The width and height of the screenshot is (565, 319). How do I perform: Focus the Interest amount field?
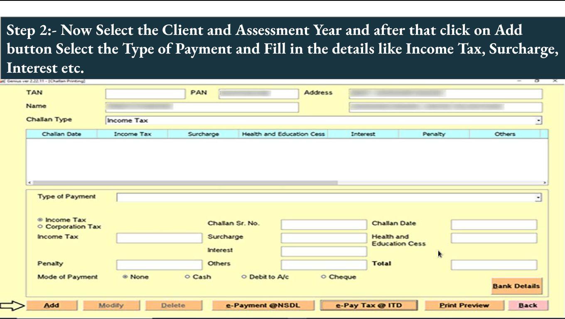tap(324, 251)
